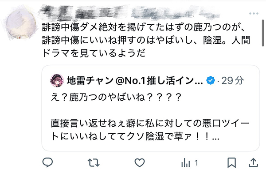Click the reply speech bubble icon
The image size is (266, 177).
coord(47,162)
